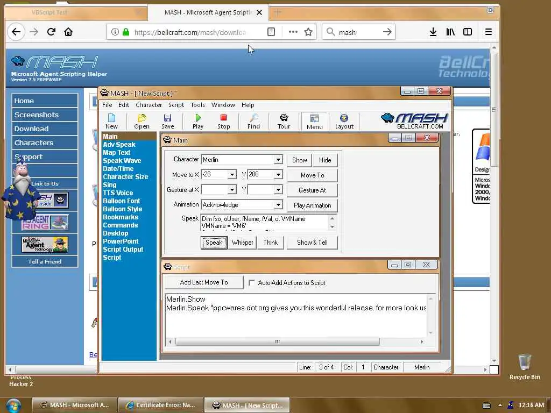
Task: Open the Window menu in MASH
Action: click(223, 105)
